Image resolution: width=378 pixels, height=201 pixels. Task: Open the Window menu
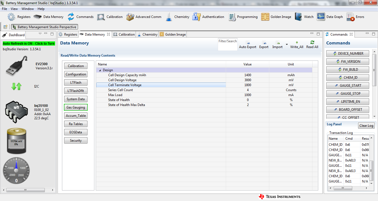[28, 9]
